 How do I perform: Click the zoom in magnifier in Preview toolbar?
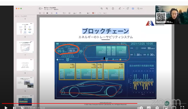tap(107, 8)
